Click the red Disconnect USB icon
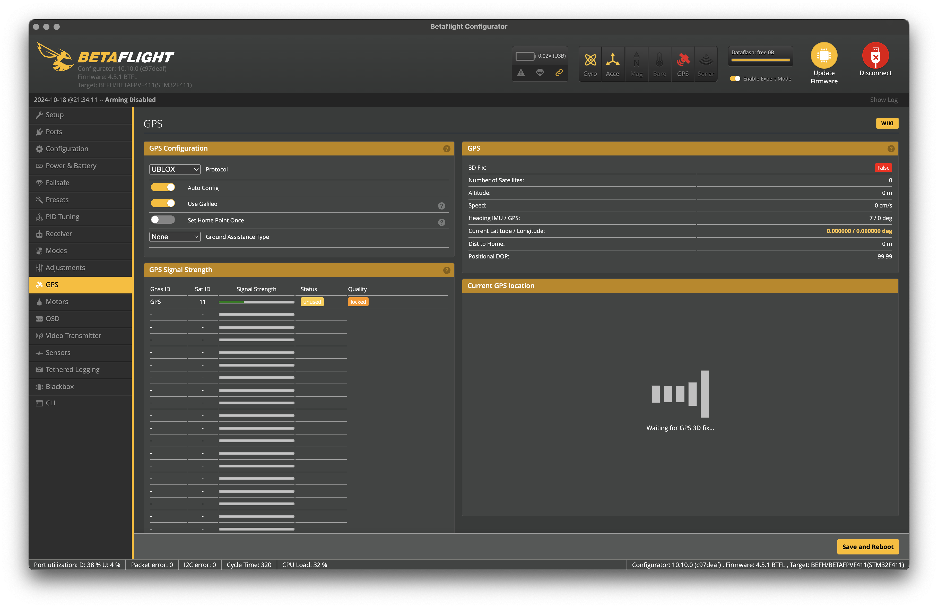The width and height of the screenshot is (938, 608). tap(875, 55)
